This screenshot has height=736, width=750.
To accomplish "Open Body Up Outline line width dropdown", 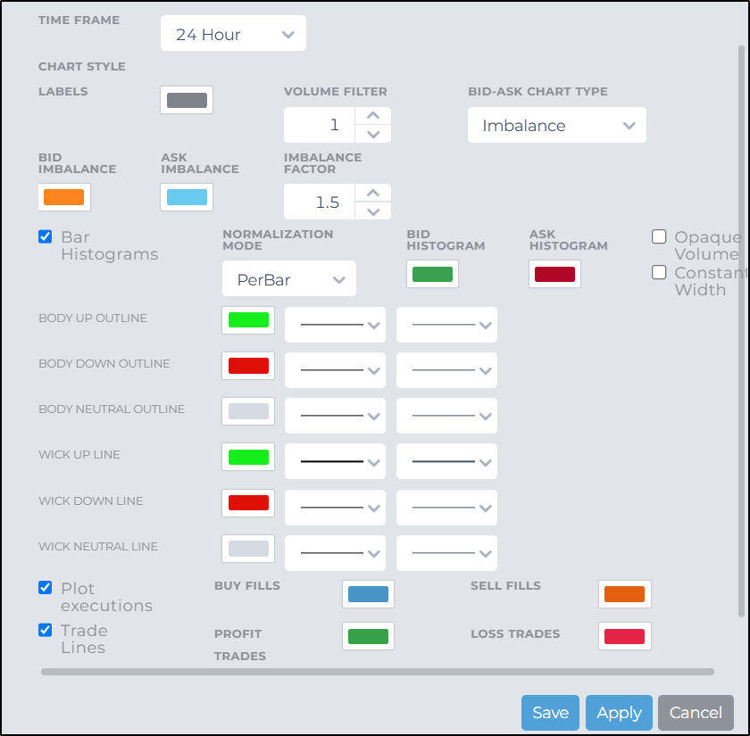I will pyautogui.click(x=446, y=325).
